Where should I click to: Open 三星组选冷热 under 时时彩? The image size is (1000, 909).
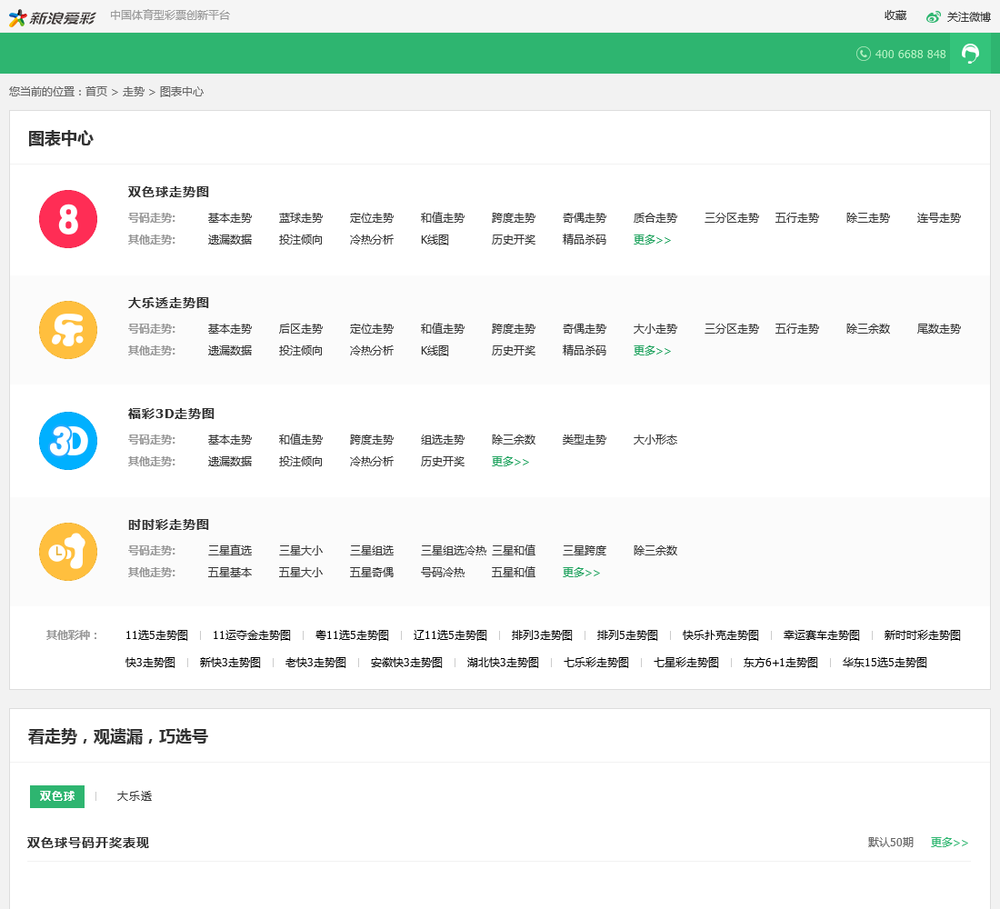coord(454,551)
